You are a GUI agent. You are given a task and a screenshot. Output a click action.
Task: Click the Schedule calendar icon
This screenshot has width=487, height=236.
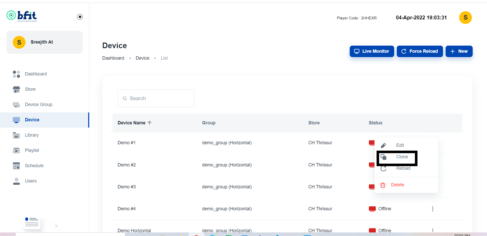pos(16,166)
